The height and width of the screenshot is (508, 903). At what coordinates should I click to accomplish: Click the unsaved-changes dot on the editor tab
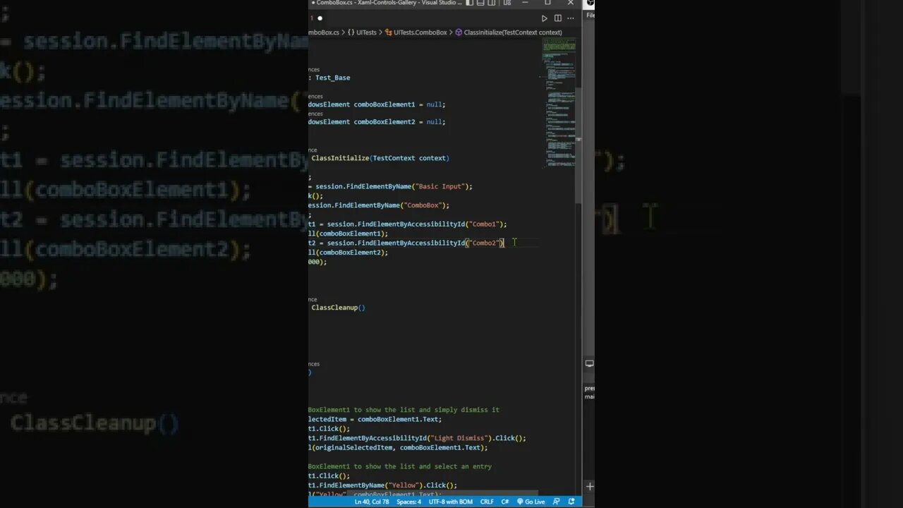click(x=320, y=18)
